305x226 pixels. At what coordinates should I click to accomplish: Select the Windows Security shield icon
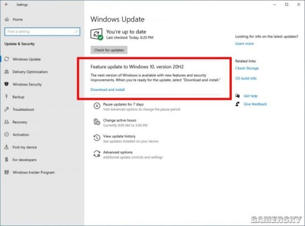pos(7,84)
